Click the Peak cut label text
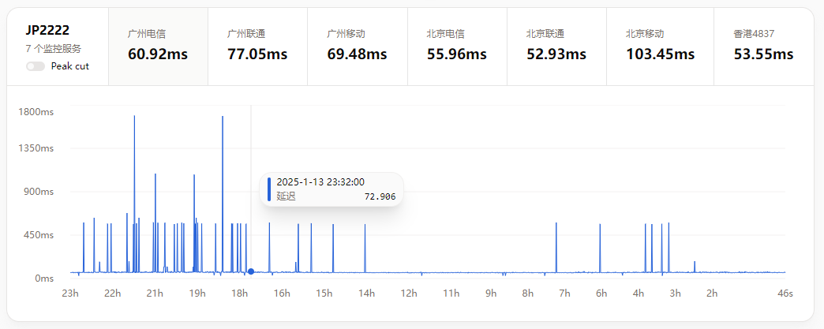The image size is (824, 329). tap(69, 66)
